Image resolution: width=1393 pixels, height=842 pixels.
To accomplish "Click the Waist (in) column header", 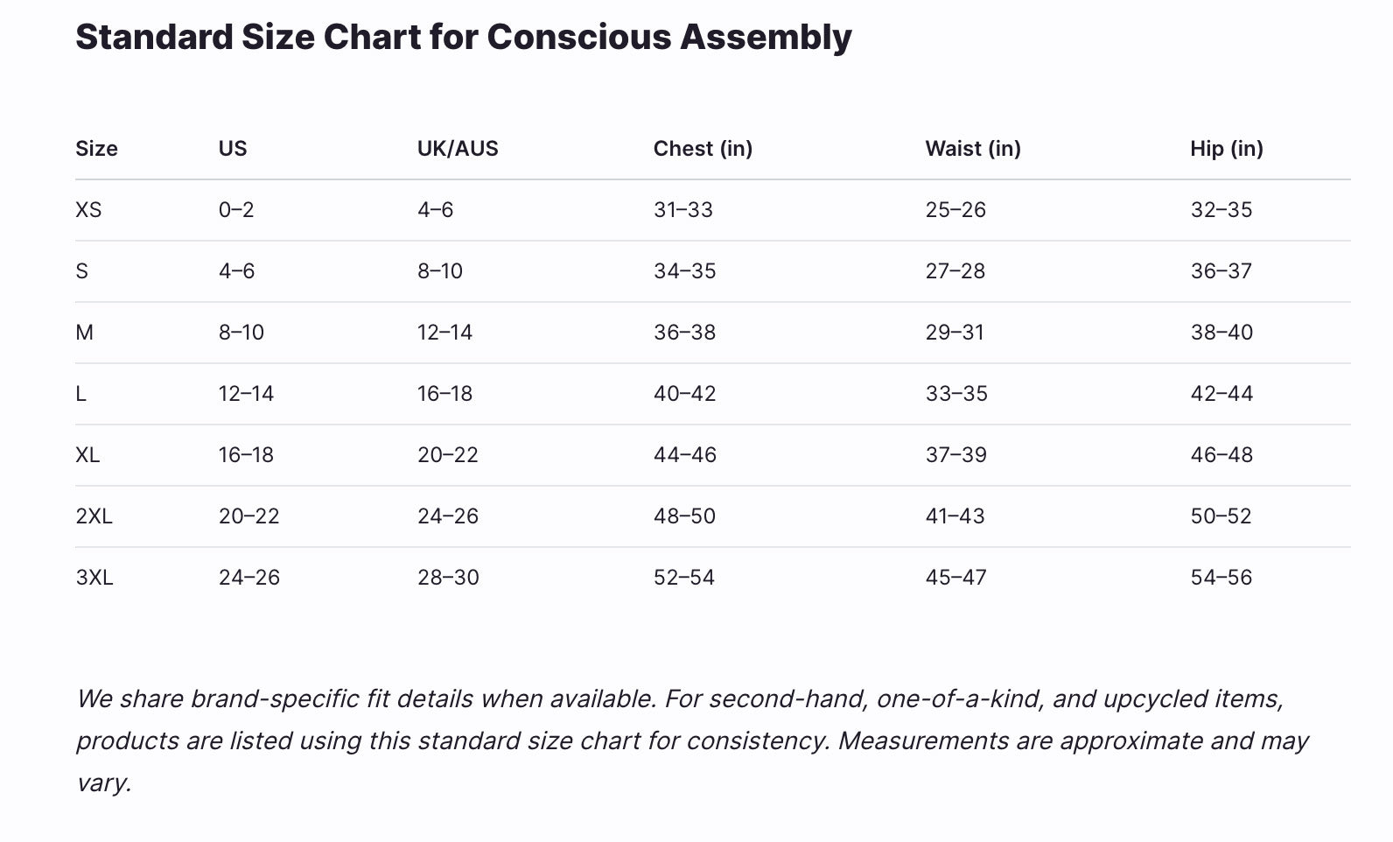I will [x=973, y=149].
